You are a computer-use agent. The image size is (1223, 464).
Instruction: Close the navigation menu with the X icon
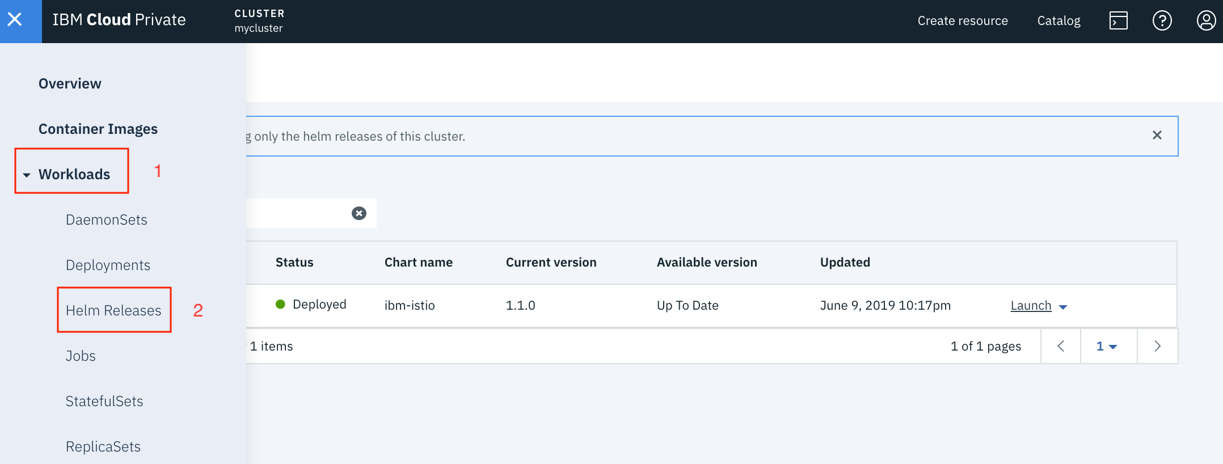tap(15, 20)
